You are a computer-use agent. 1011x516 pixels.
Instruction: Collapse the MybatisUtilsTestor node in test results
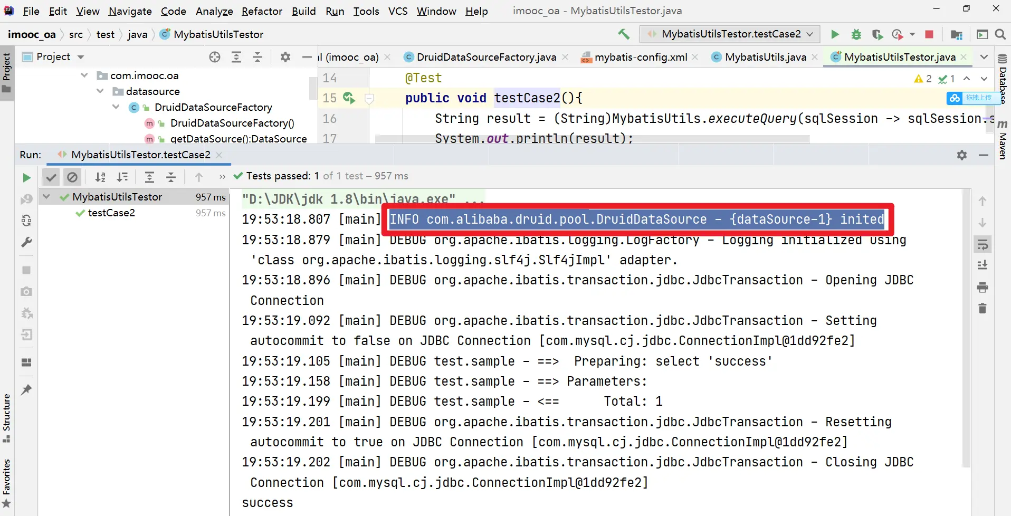point(47,197)
